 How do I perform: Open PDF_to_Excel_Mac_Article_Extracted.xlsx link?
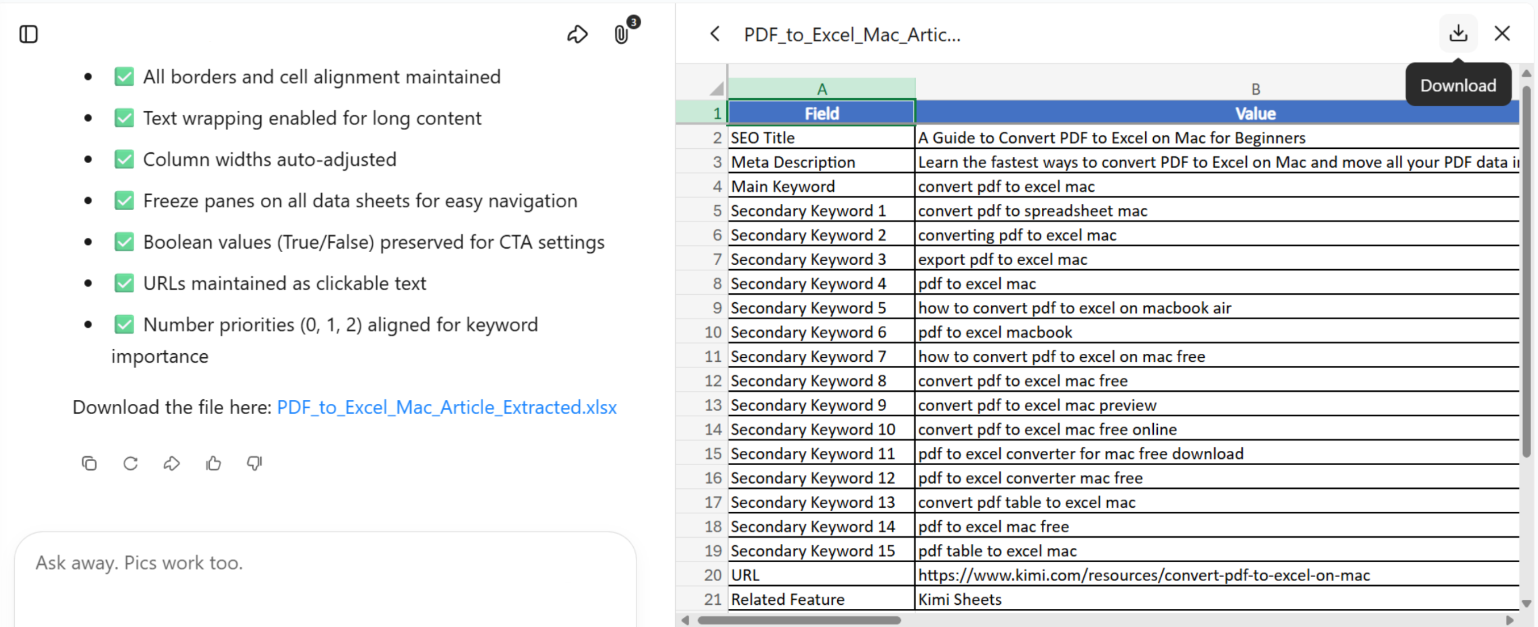tap(447, 407)
